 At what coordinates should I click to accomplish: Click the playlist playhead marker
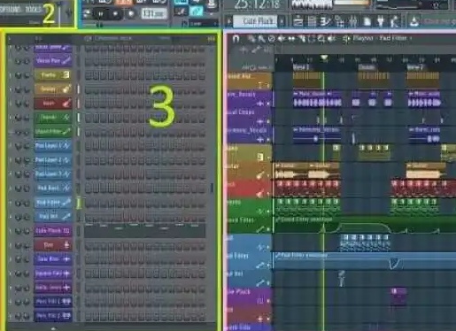pos(324,58)
